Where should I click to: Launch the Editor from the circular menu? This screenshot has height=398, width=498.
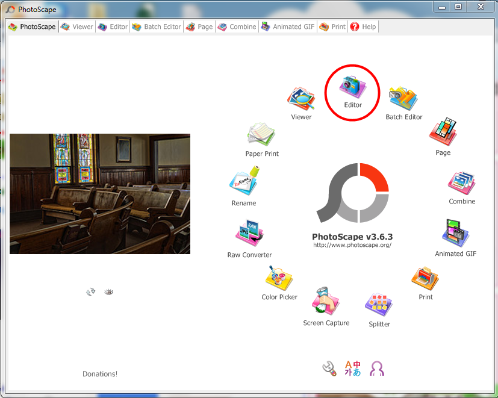(x=352, y=87)
